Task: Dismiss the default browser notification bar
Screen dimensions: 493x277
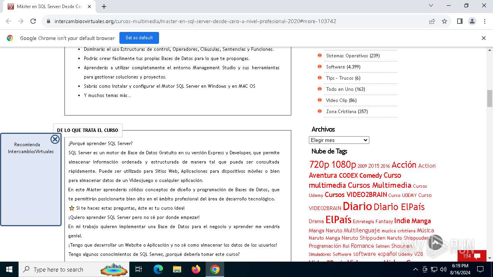Action: click(x=483, y=38)
